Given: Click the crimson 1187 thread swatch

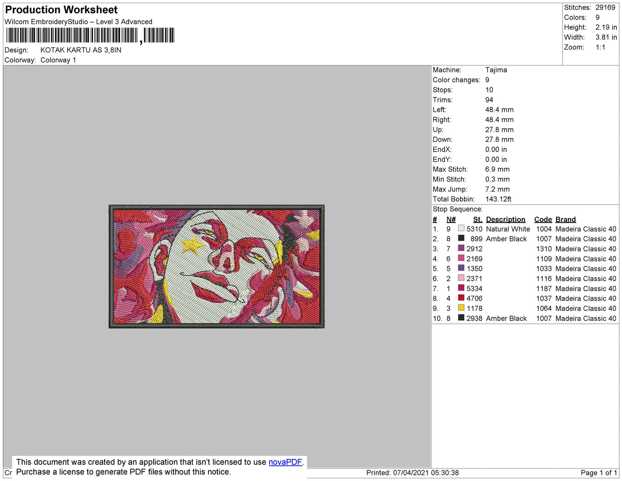Looking at the screenshot, I should (461, 288).
